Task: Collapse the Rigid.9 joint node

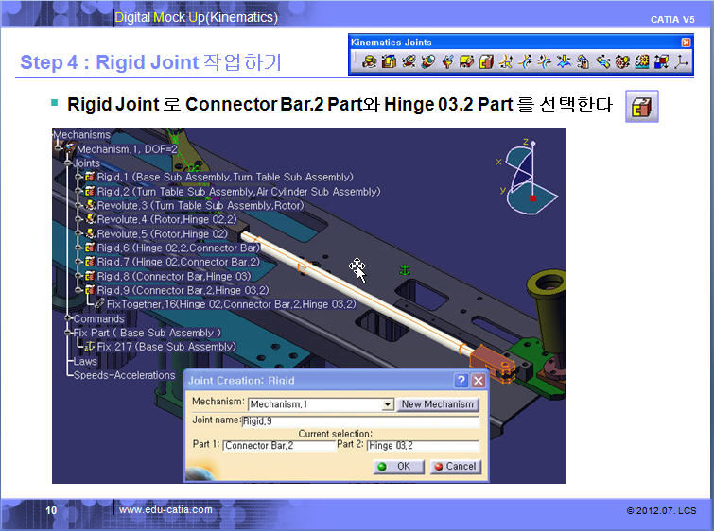Action: click(x=78, y=290)
